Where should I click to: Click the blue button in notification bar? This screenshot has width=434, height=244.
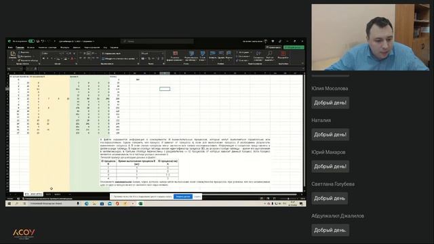pyautogui.click(x=183, y=197)
